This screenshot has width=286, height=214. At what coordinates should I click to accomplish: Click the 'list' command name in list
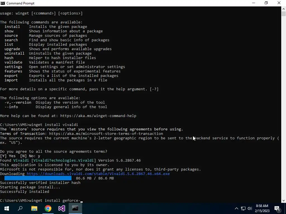click(x=9, y=44)
